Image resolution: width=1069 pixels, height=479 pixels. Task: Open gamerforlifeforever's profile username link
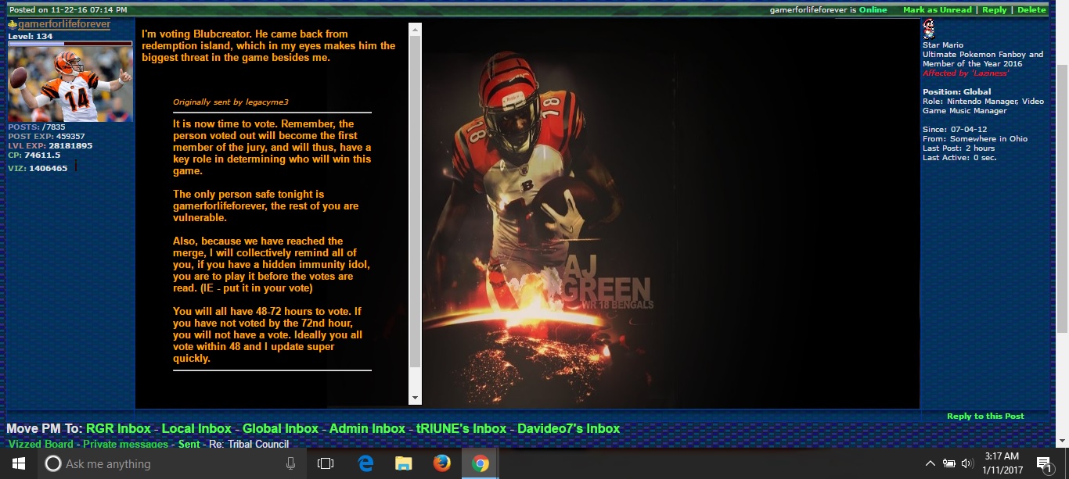64,25
